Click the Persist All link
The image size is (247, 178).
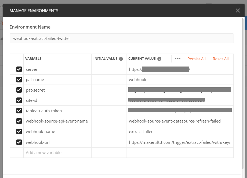tap(196, 59)
